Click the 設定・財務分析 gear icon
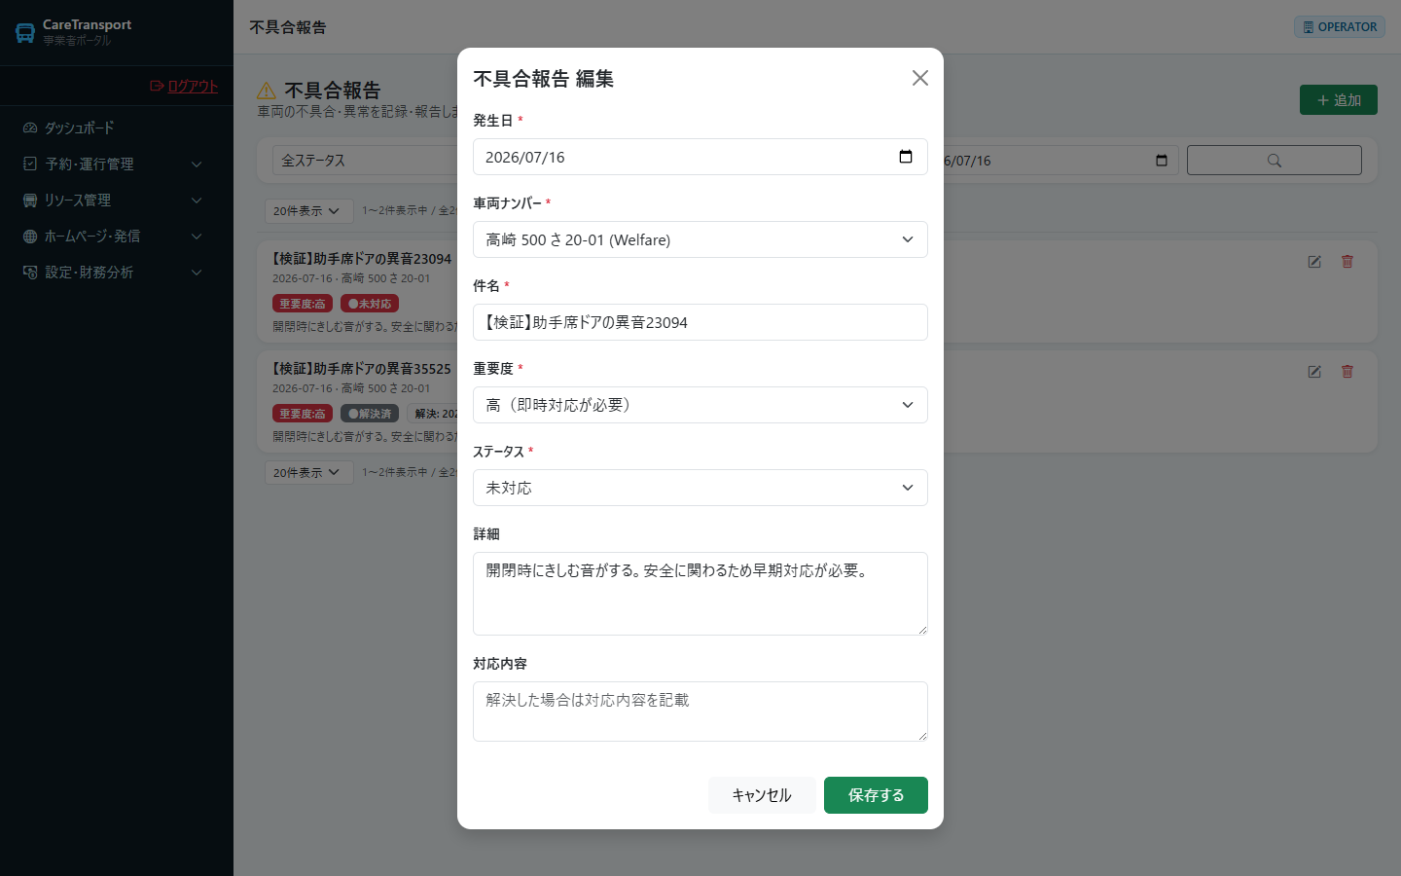 (x=30, y=272)
